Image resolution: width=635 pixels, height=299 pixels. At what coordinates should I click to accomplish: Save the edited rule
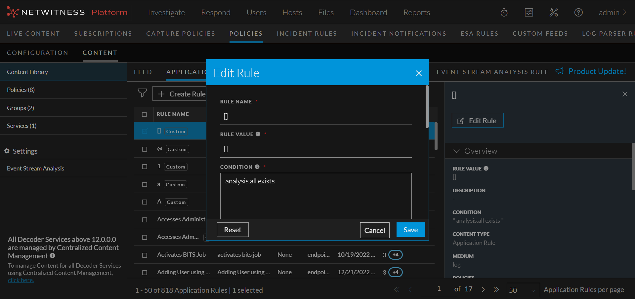[x=410, y=230]
